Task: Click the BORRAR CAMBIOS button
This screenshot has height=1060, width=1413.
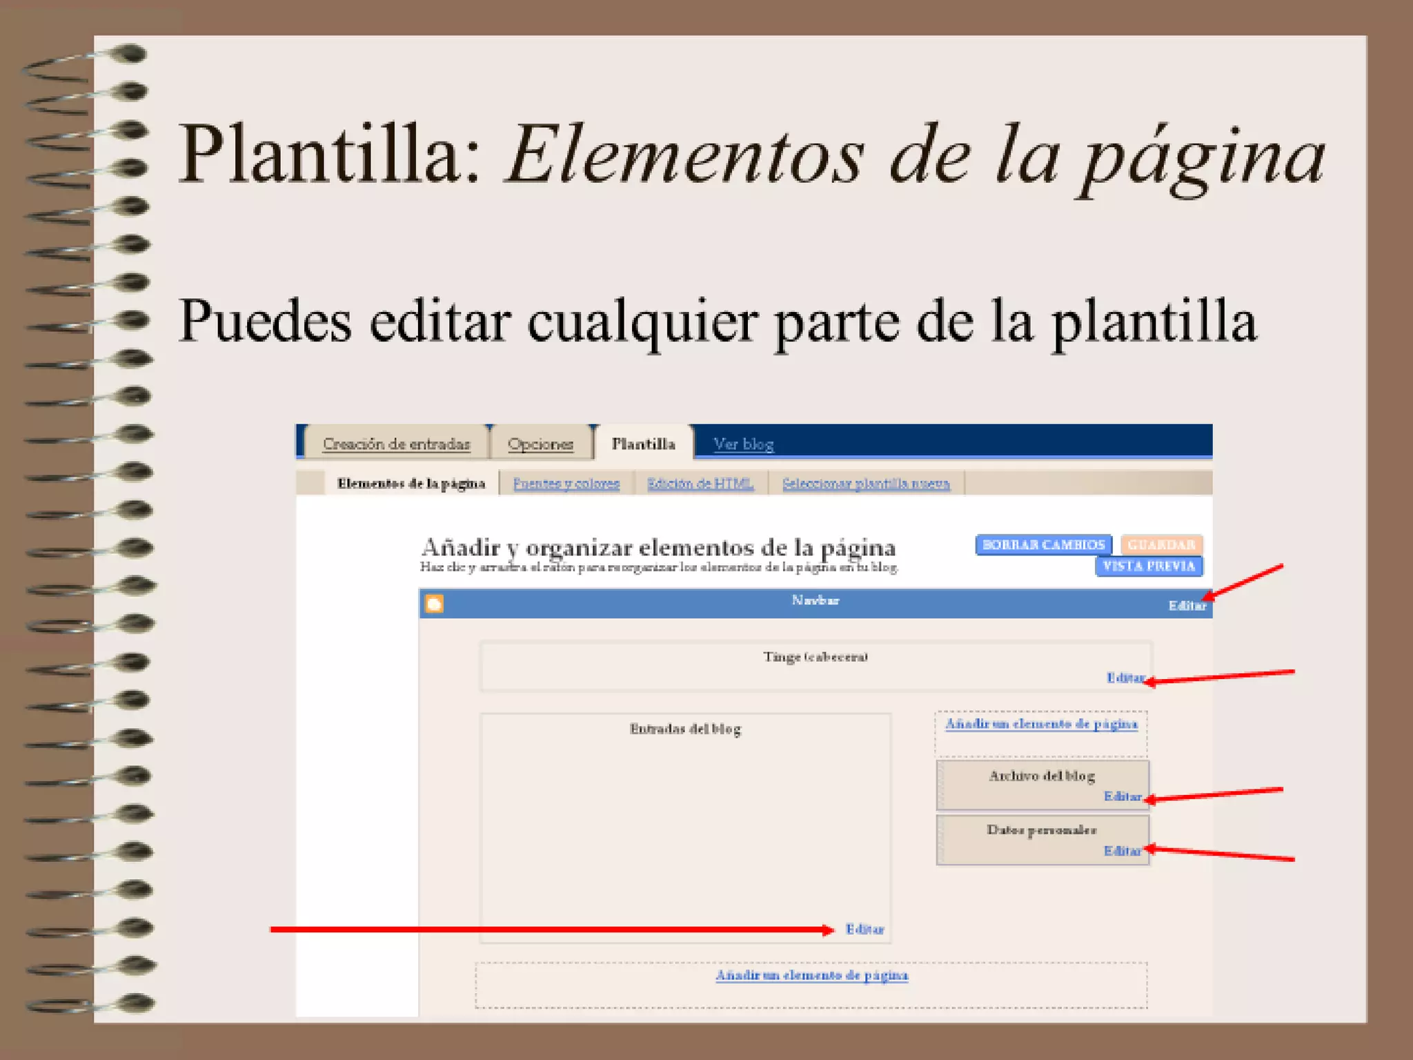Action: [1043, 544]
